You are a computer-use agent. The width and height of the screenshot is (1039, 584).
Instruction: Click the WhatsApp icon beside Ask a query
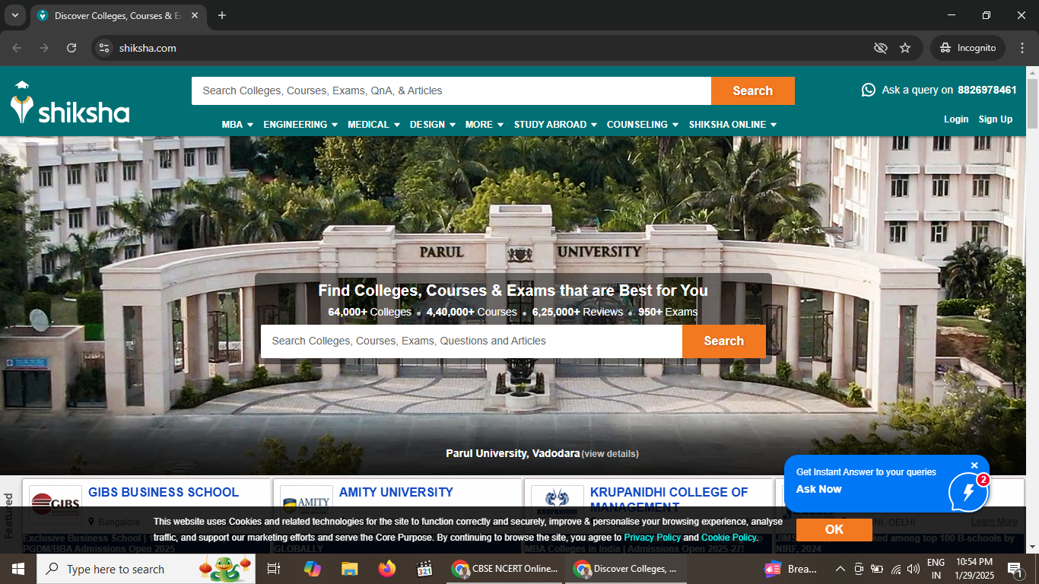tap(868, 90)
